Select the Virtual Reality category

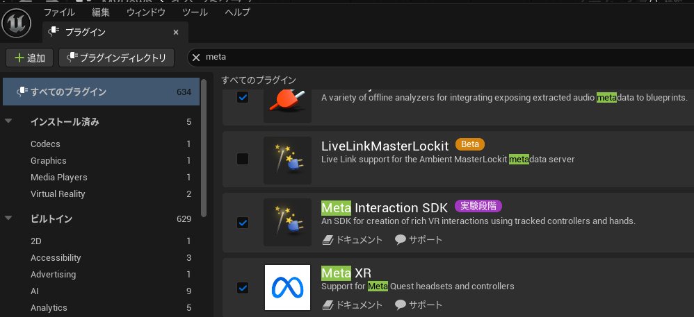click(x=58, y=194)
